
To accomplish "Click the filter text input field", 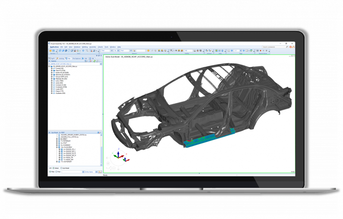I will (x=72, y=172).
